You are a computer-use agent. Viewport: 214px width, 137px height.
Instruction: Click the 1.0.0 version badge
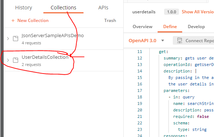[x=171, y=12]
